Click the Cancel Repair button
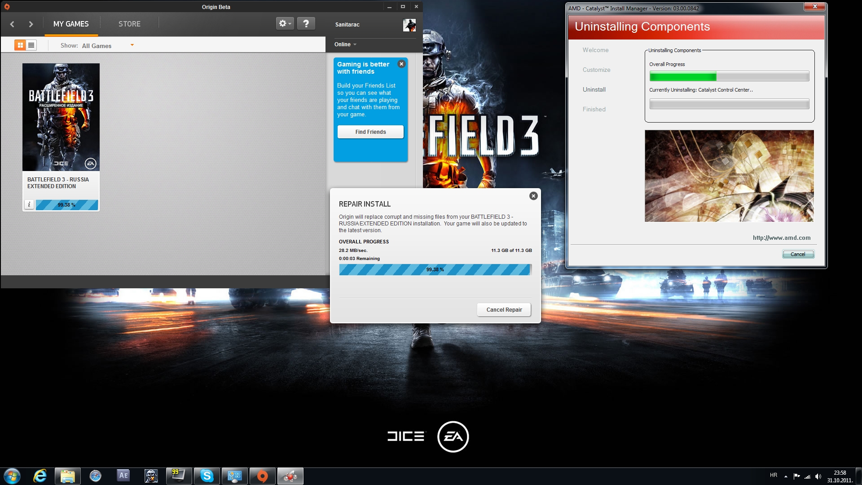Viewport: 862px width, 485px height. point(504,310)
